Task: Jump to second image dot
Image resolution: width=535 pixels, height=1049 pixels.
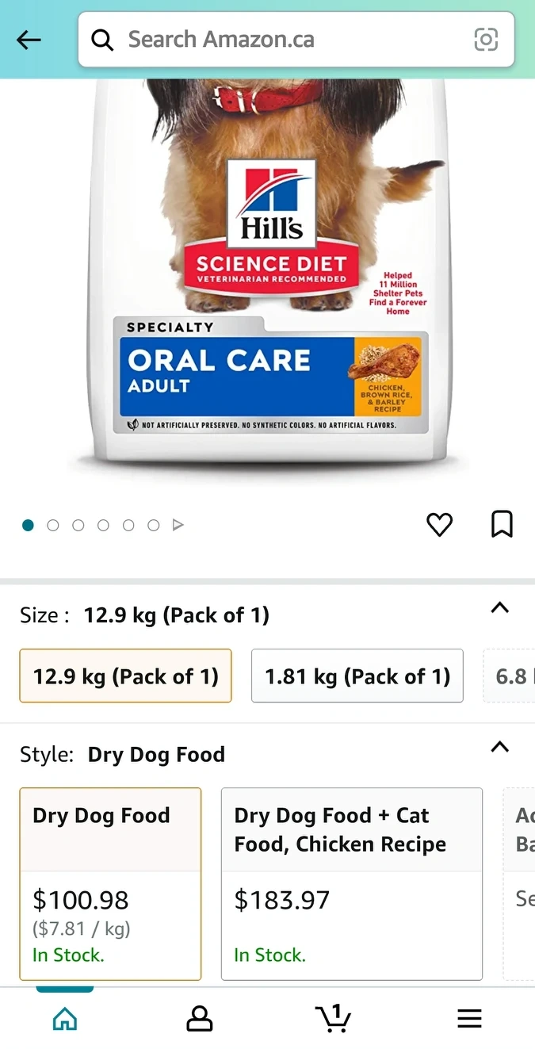Action: 53,525
